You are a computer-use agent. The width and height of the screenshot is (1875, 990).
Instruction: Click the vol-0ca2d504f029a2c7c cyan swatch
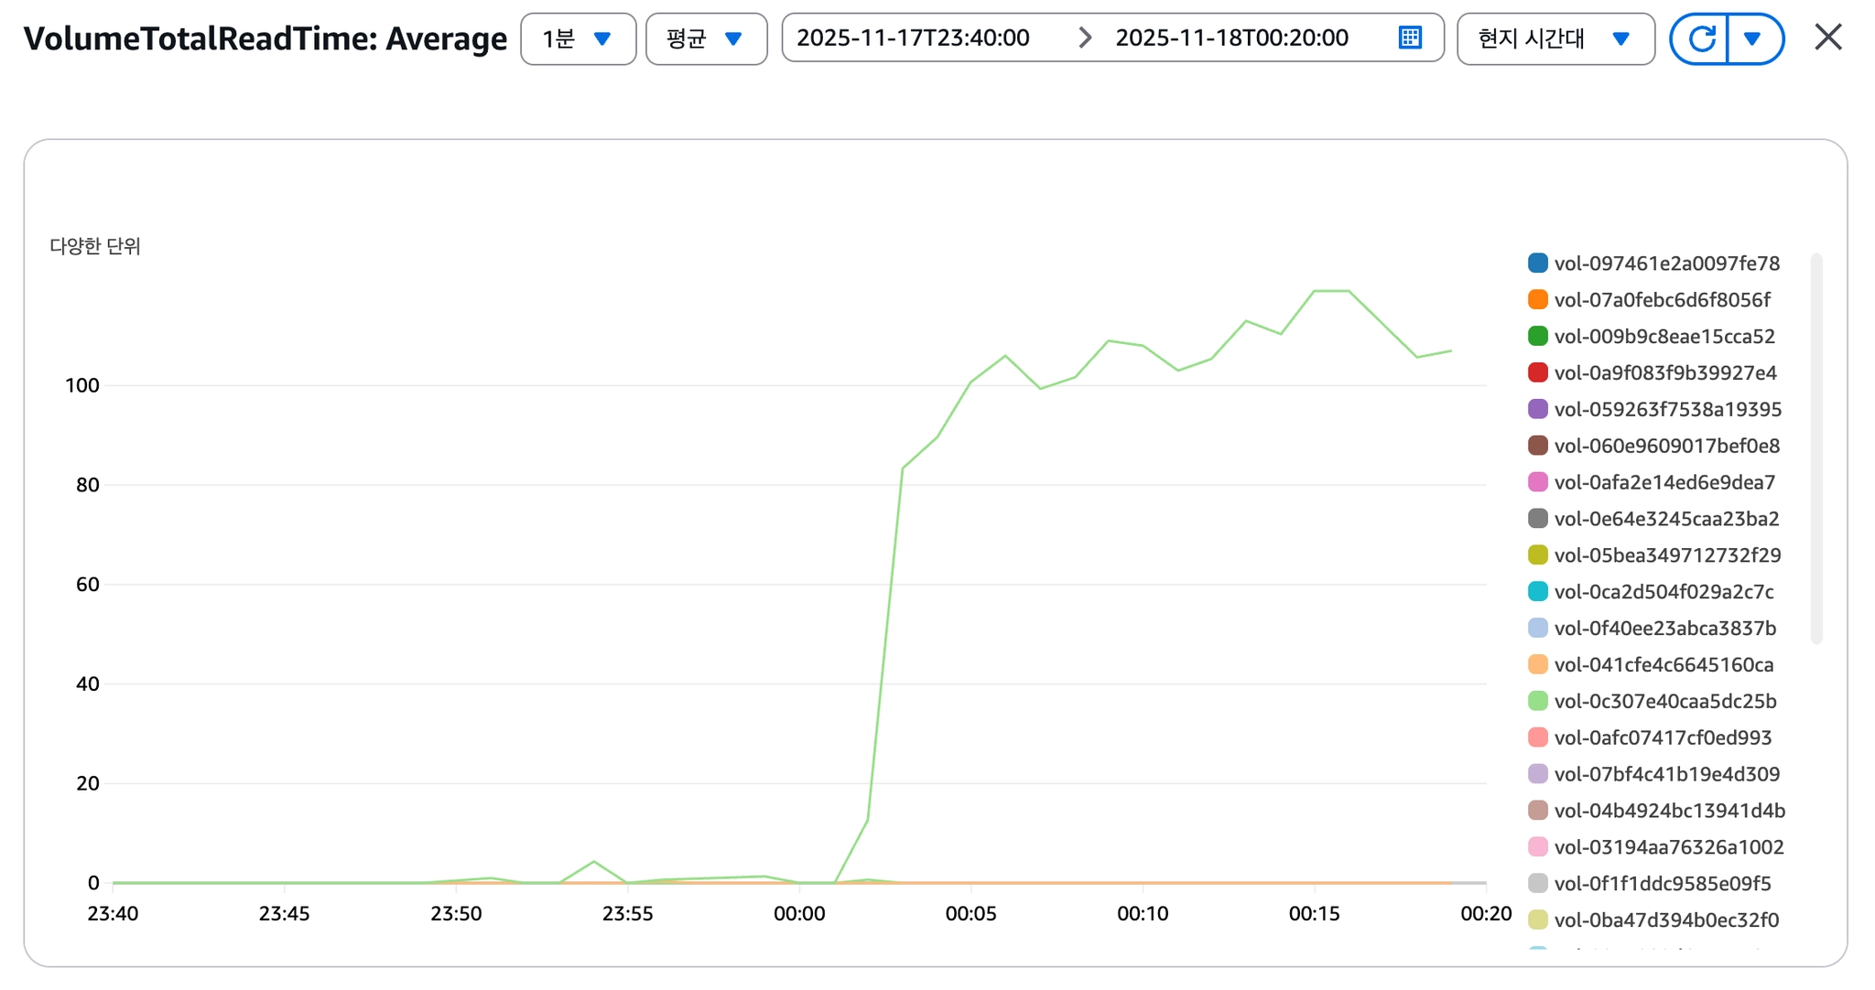pyautogui.click(x=1538, y=592)
